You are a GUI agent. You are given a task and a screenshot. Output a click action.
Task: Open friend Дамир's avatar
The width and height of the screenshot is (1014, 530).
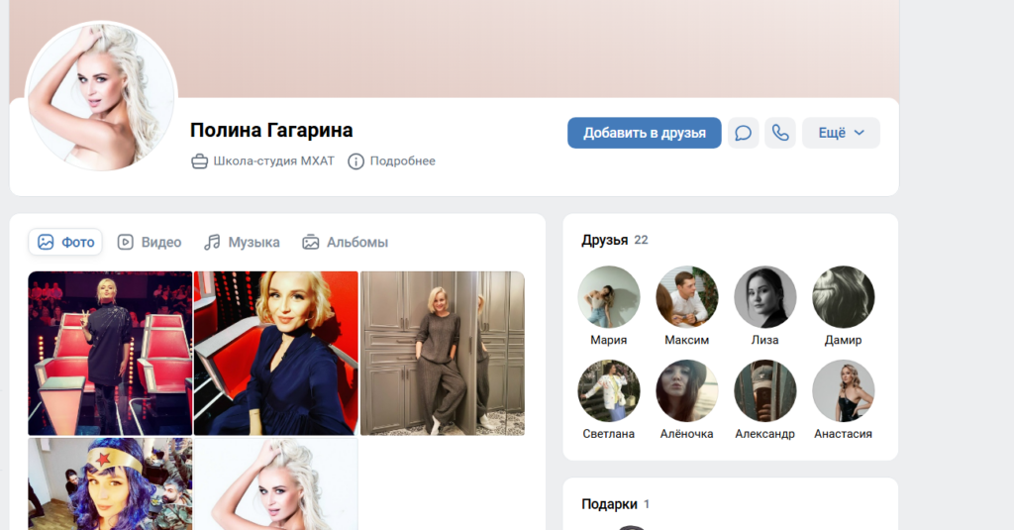tap(844, 297)
